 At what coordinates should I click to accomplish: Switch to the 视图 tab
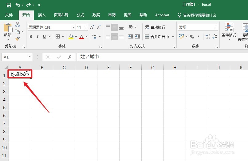pos(128,15)
